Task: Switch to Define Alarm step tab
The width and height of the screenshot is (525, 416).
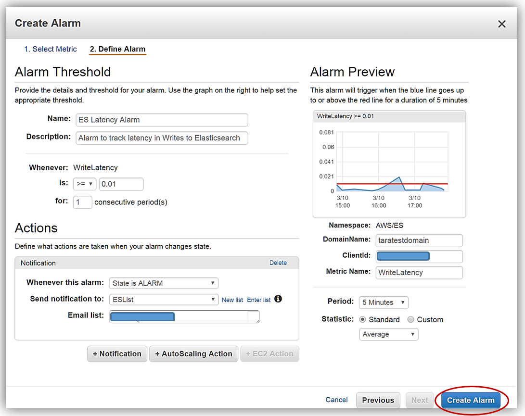Action: click(x=117, y=49)
